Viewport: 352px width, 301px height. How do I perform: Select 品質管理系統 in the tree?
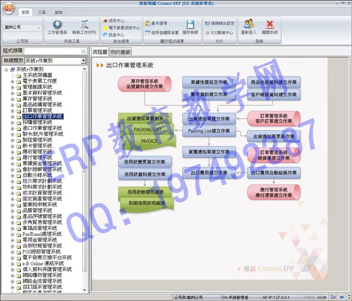point(37,210)
